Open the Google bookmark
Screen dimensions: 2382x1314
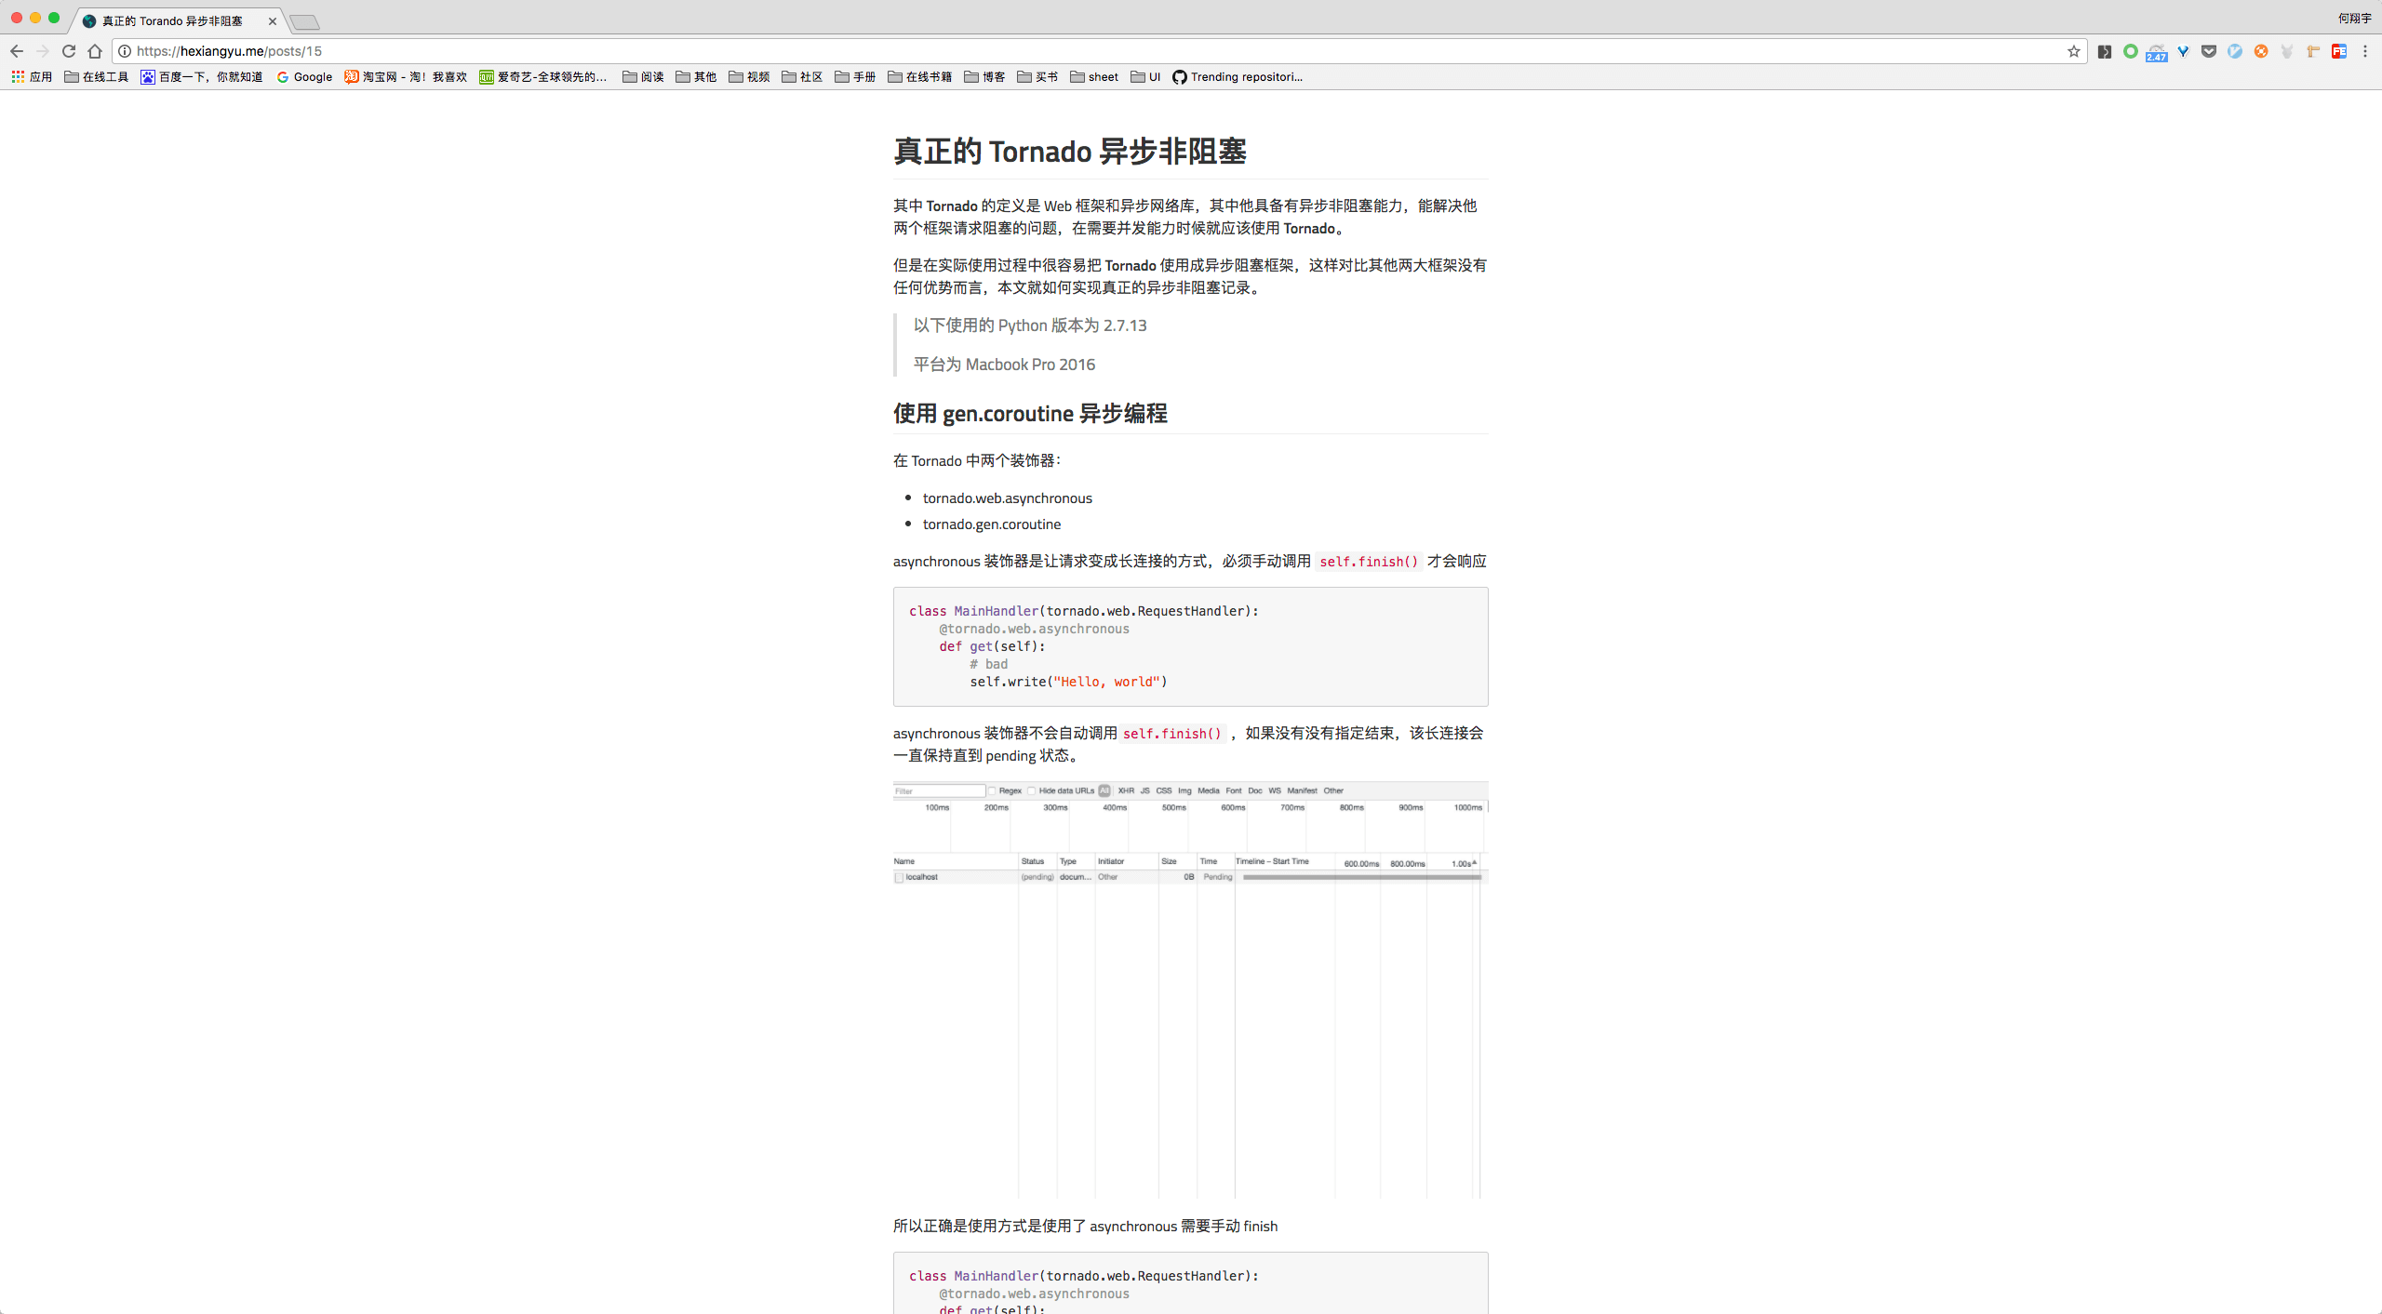point(304,77)
